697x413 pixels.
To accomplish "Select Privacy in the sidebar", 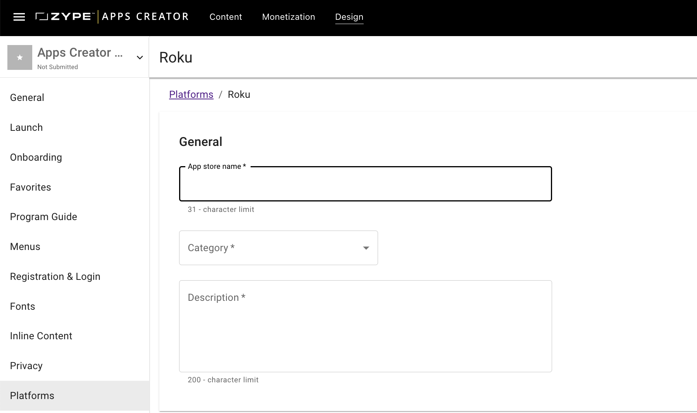I will [75, 366].
